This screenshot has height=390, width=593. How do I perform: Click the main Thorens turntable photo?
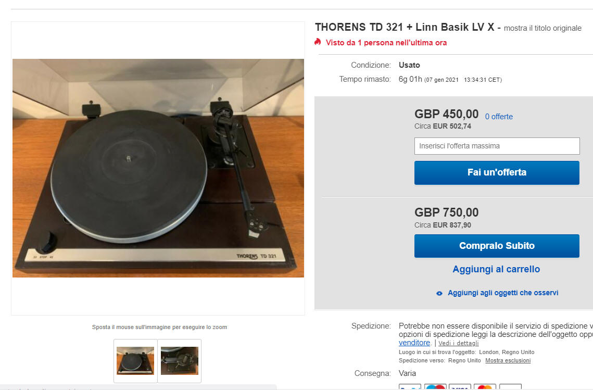pos(158,168)
